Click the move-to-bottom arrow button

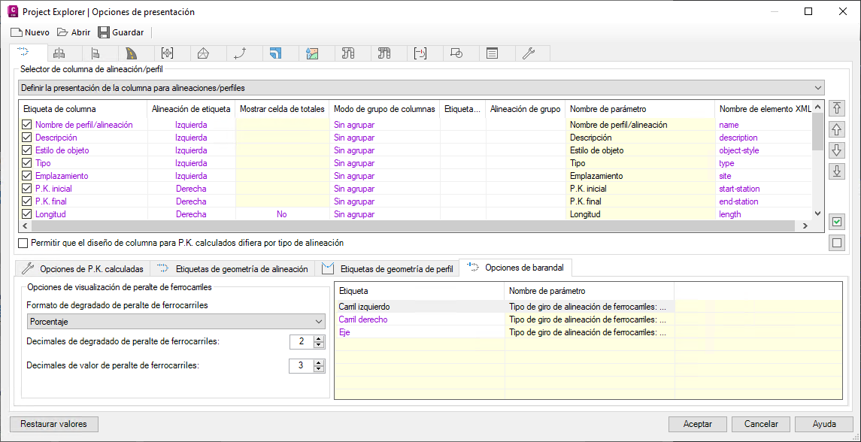click(x=837, y=171)
